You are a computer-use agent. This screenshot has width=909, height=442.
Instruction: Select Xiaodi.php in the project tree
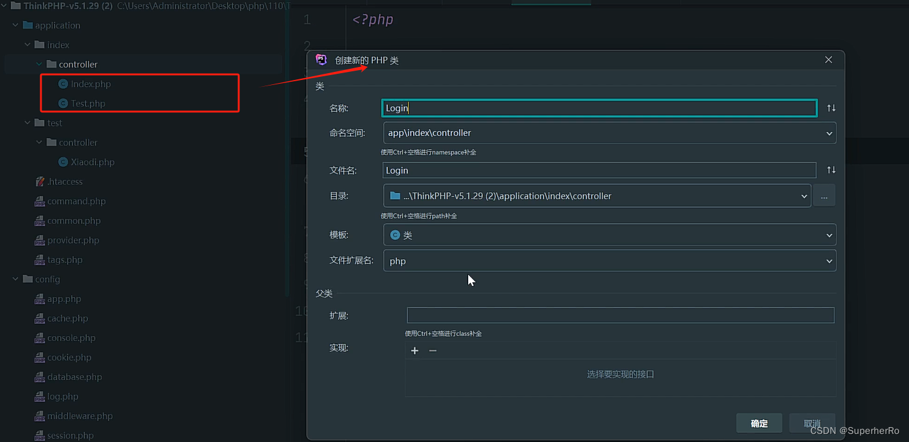click(92, 162)
